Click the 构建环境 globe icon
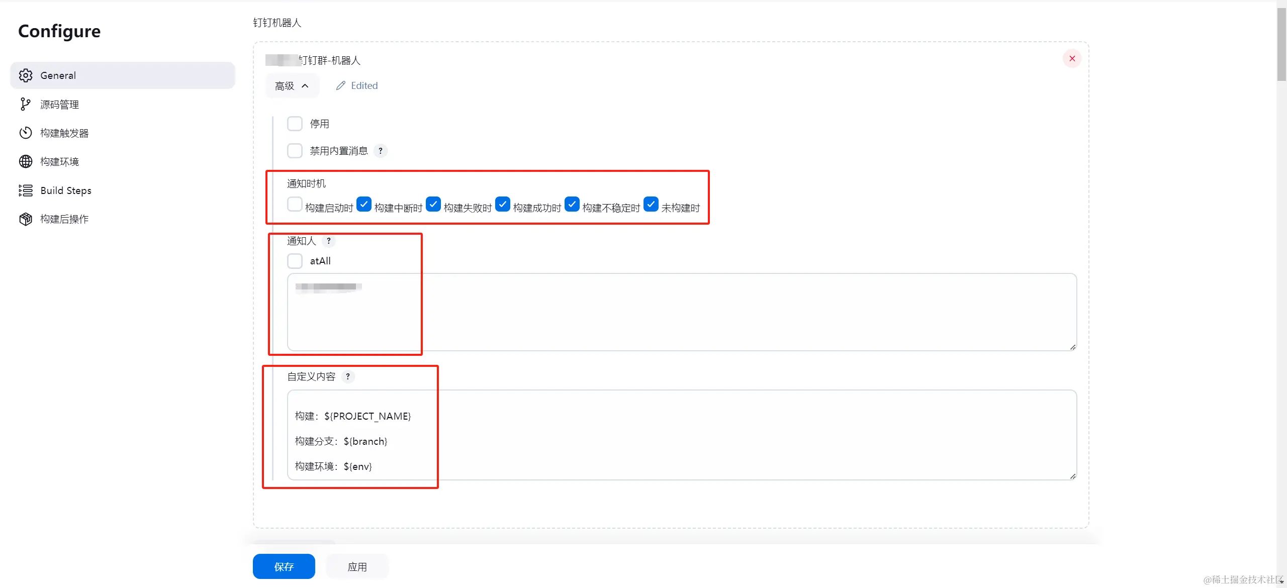Image resolution: width=1287 pixels, height=588 pixels. click(x=26, y=161)
